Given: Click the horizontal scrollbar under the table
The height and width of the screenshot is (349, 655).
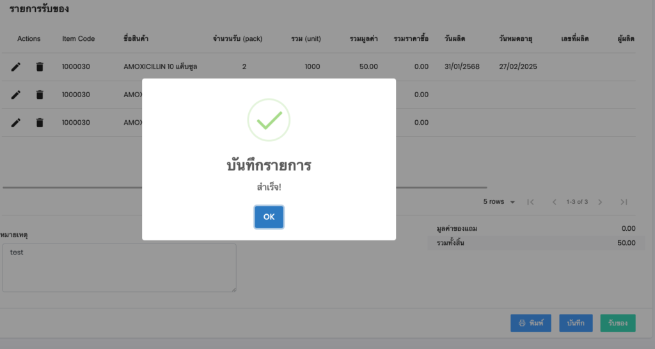Looking at the screenshot, I should tap(72, 187).
